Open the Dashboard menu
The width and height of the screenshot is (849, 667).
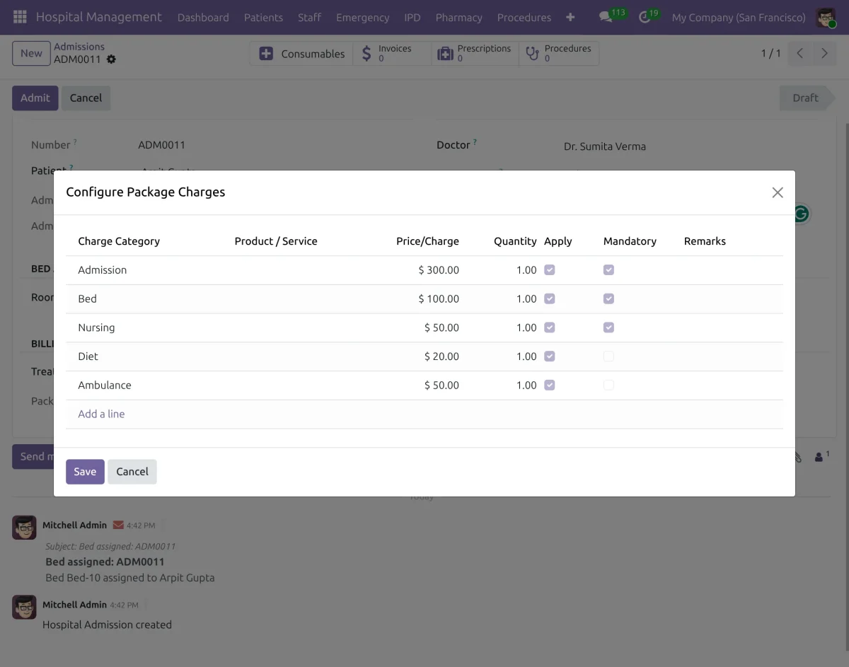point(203,17)
